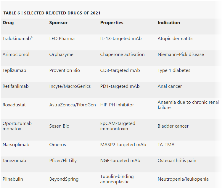Viewport: 222px width, 188px height.
Task: Click the Drug column header
Action: pos(8,23)
